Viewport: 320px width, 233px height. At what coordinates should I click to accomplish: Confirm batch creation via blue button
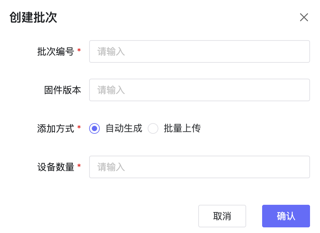coord(286,216)
